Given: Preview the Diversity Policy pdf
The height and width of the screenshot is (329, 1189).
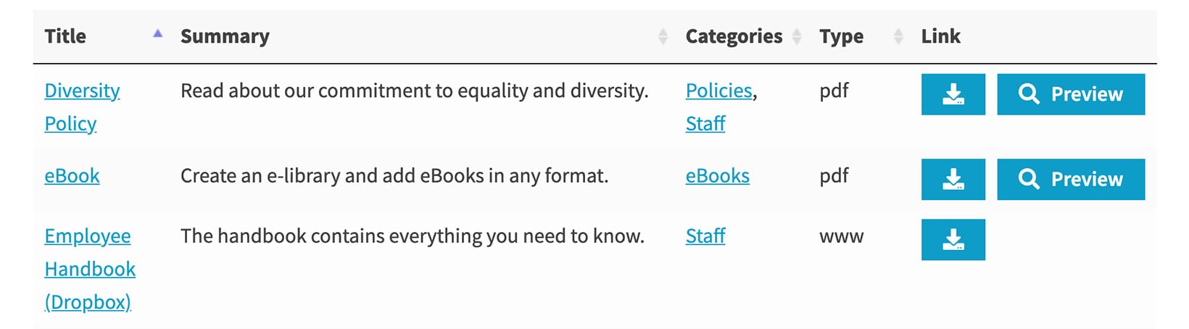Looking at the screenshot, I should [1070, 94].
